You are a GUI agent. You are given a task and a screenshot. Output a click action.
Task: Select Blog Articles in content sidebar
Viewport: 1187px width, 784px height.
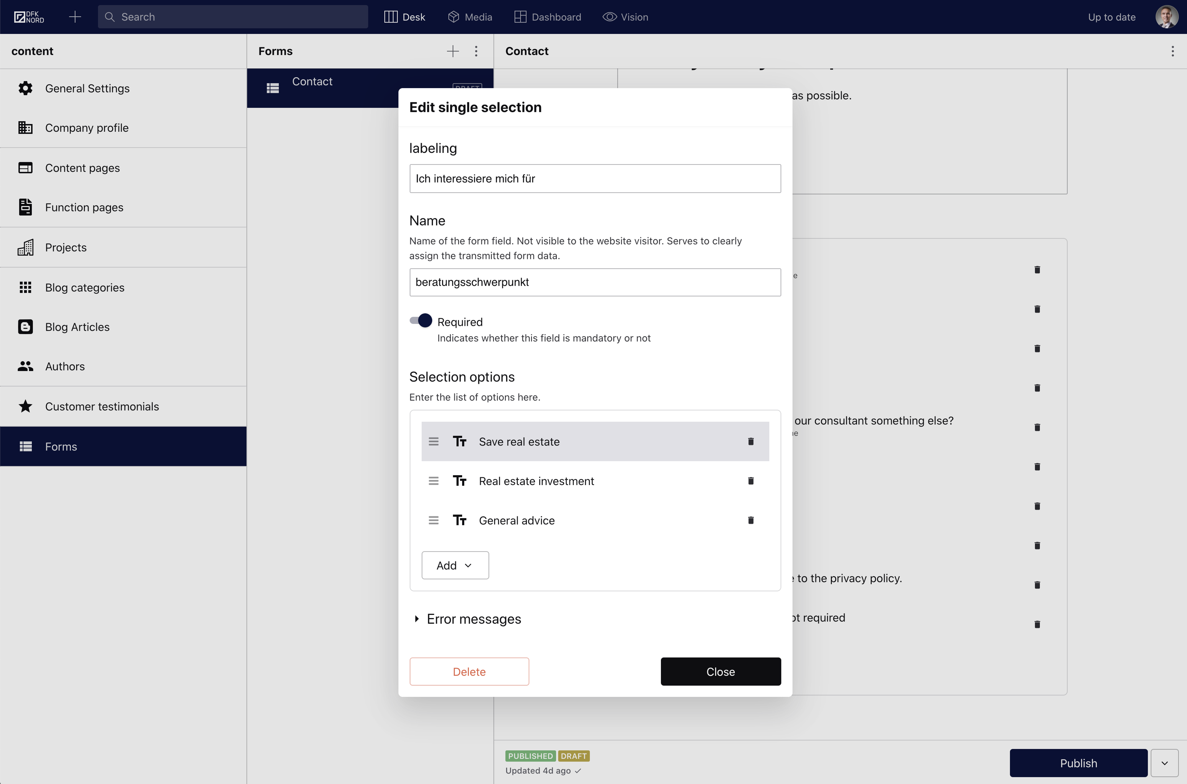tap(77, 327)
